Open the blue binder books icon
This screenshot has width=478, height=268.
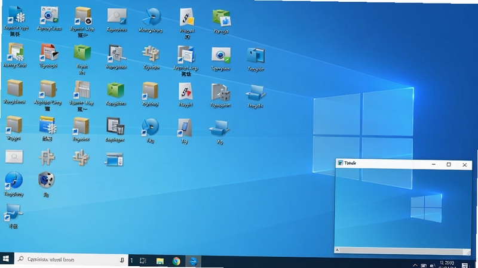click(x=256, y=56)
